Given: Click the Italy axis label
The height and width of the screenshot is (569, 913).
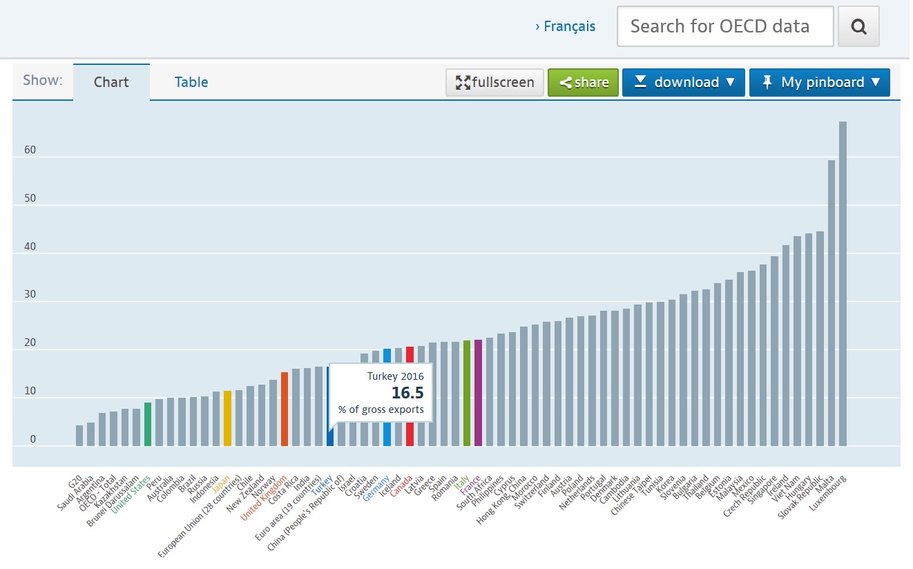Looking at the screenshot, I should [x=463, y=482].
